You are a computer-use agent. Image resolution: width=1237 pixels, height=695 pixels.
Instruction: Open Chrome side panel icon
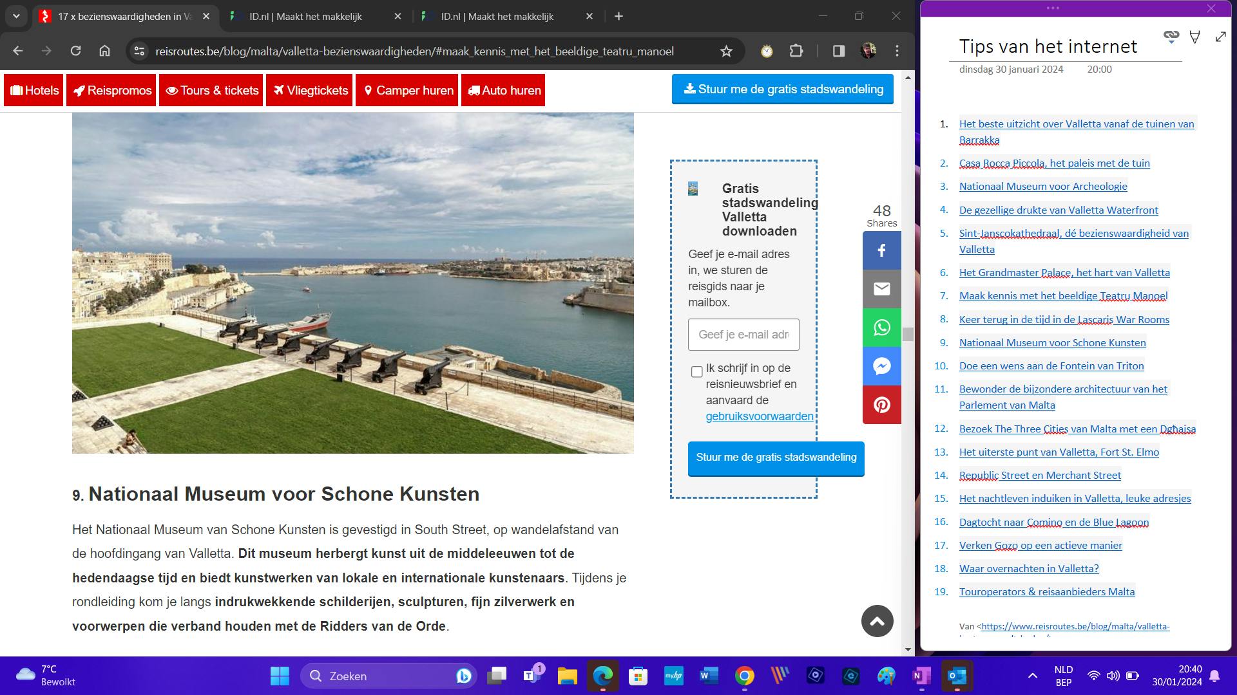pos(838,51)
